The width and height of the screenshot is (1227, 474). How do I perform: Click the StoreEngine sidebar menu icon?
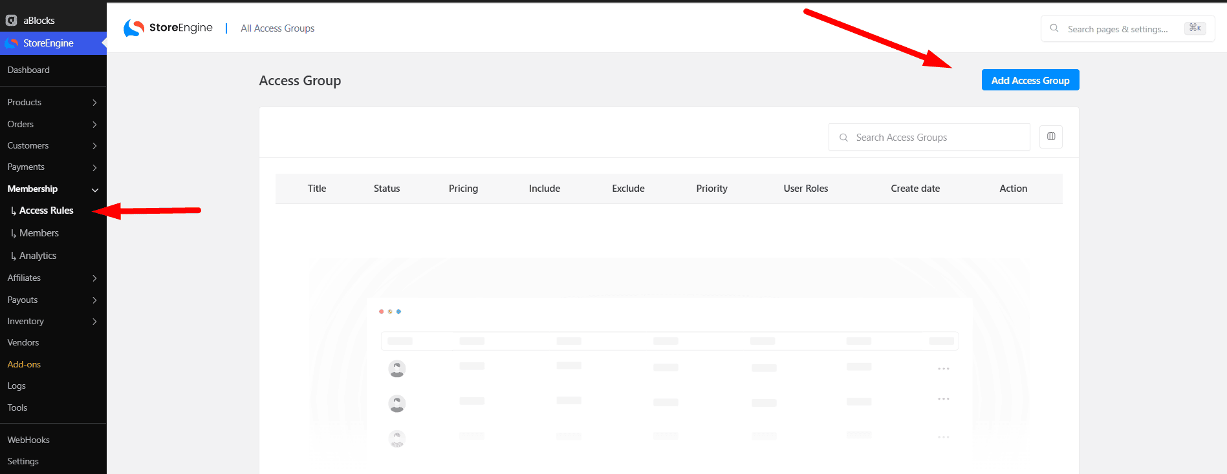(x=11, y=43)
